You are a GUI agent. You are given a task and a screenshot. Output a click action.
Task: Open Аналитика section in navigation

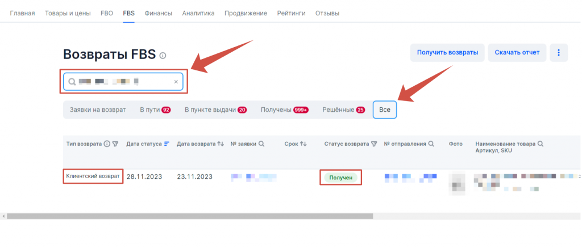tap(198, 13)
